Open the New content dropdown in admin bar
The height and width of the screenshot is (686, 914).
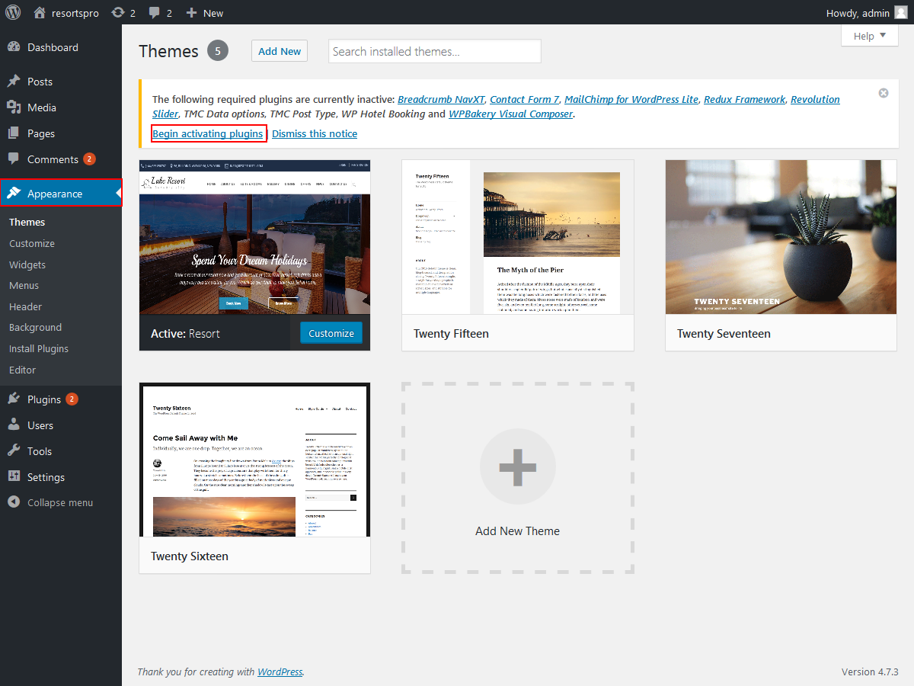coord(204,13)
